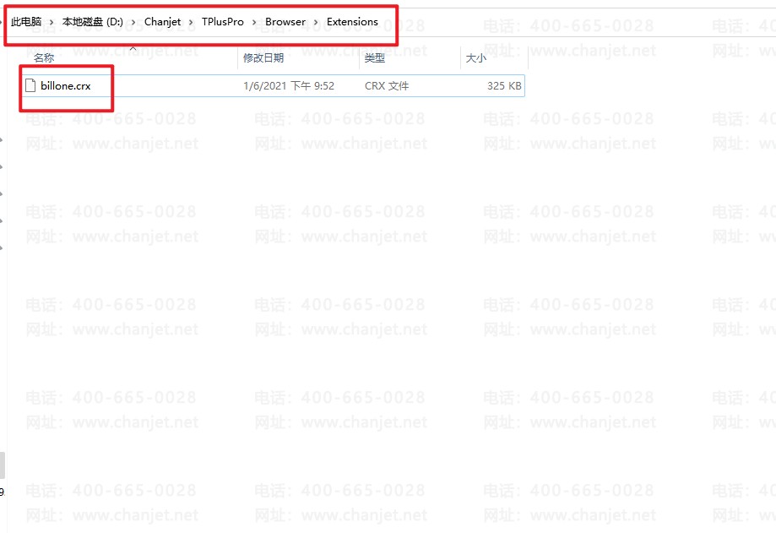Click the billone.crx file icon
Viewport: 776px width, 533px height.
tap(31, 85)
